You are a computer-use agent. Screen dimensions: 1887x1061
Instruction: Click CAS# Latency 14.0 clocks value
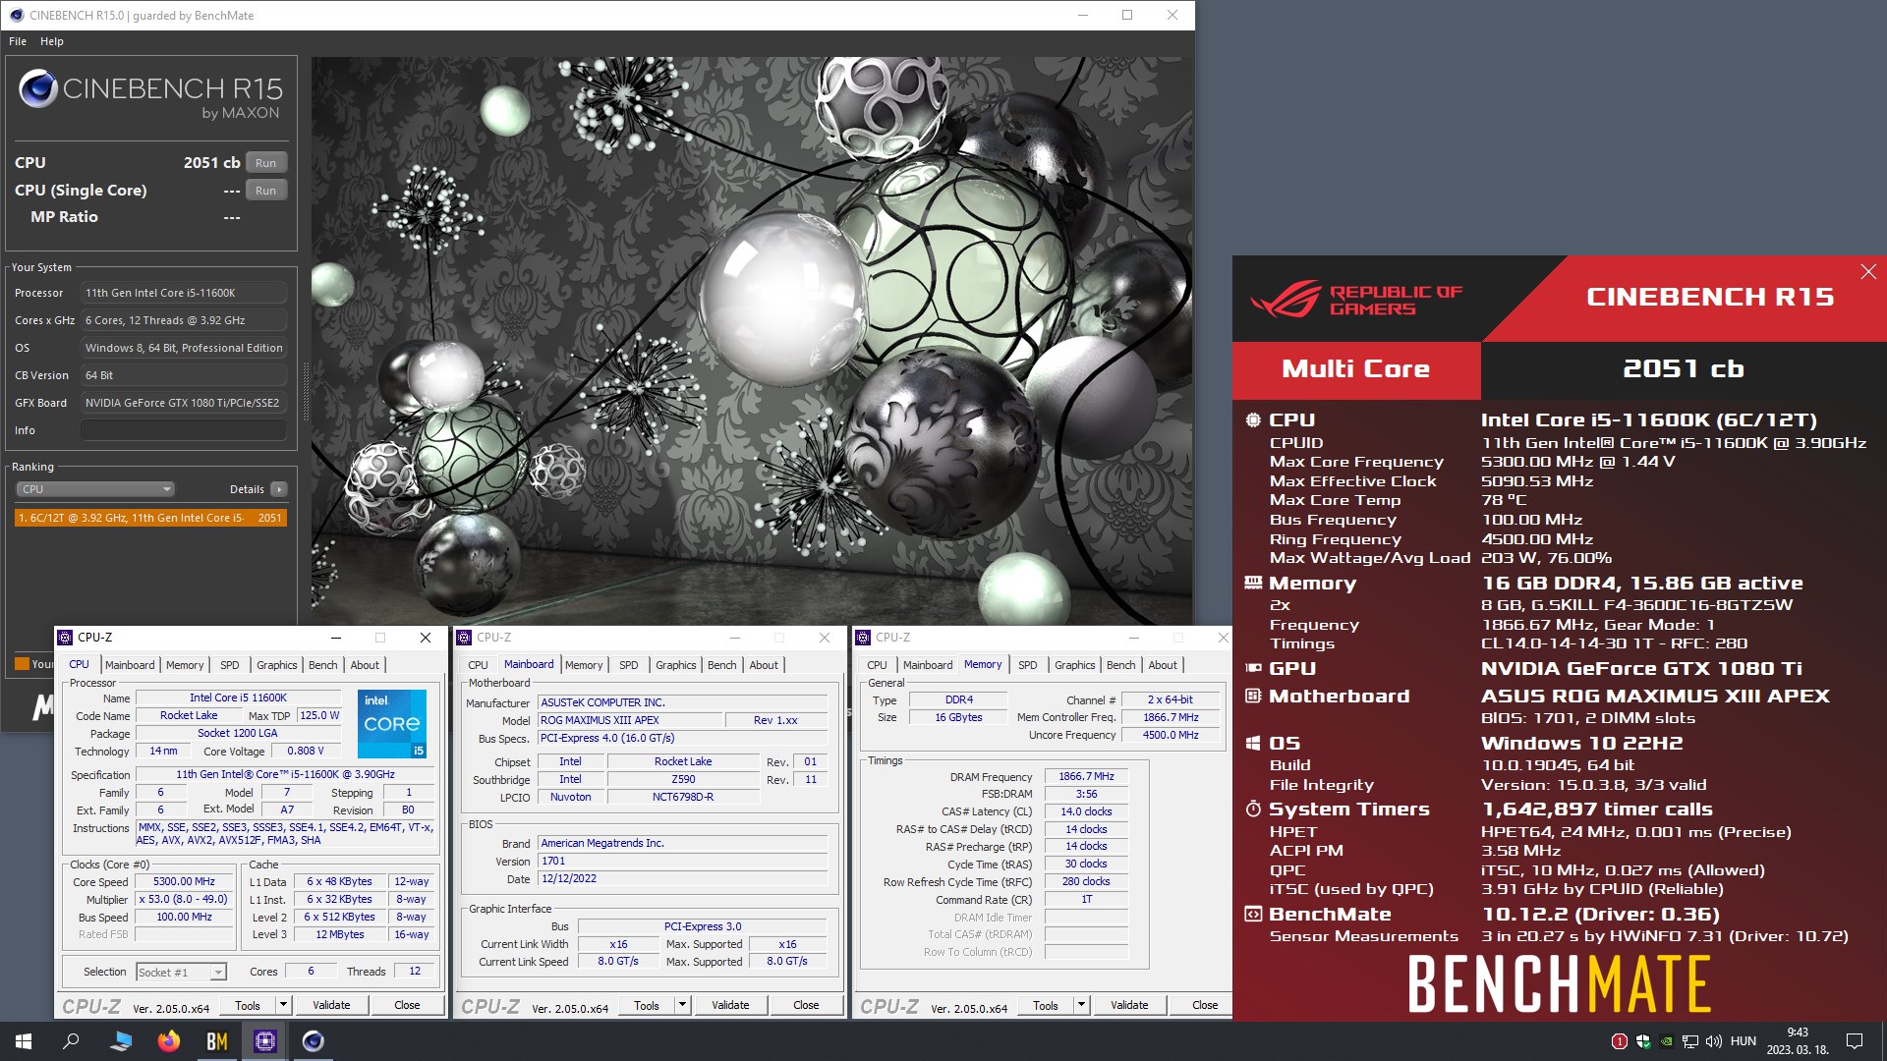click(x=1086, y=812)
